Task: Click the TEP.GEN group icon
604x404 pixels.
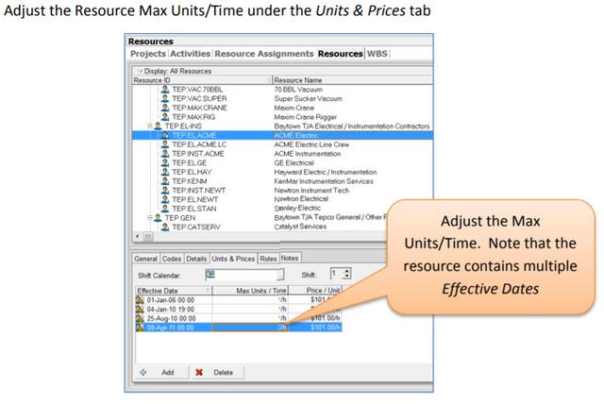Action: pyautogui.click(x=158, y=218)
